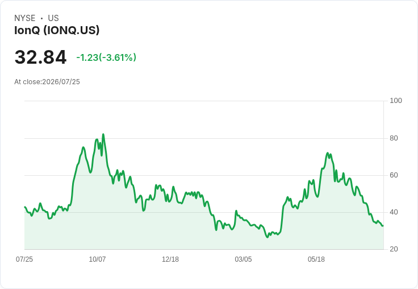418x289 pixels.
Task: Click the US market label
Action: click(x=53, y=18)
